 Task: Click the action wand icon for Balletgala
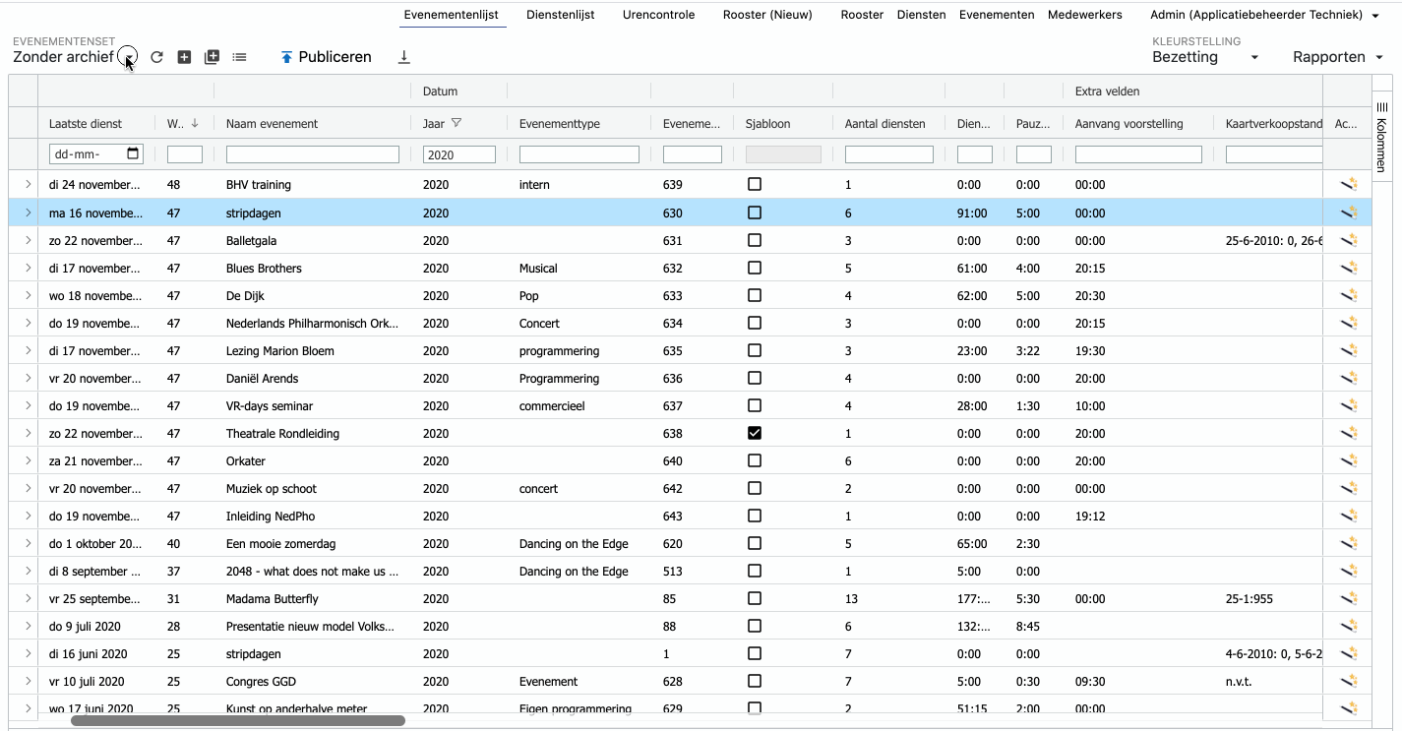pos(1348,239)
